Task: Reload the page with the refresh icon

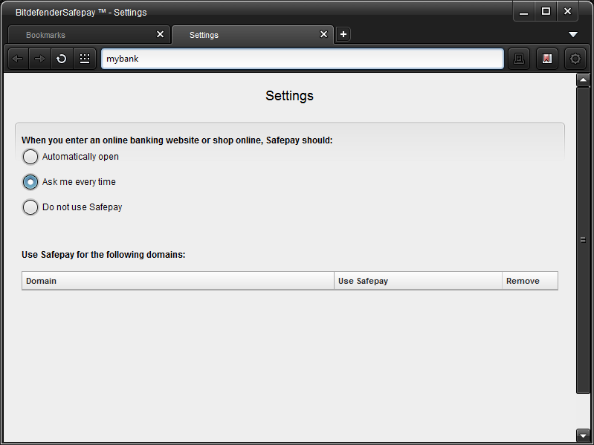Action: tap(62, 59)
